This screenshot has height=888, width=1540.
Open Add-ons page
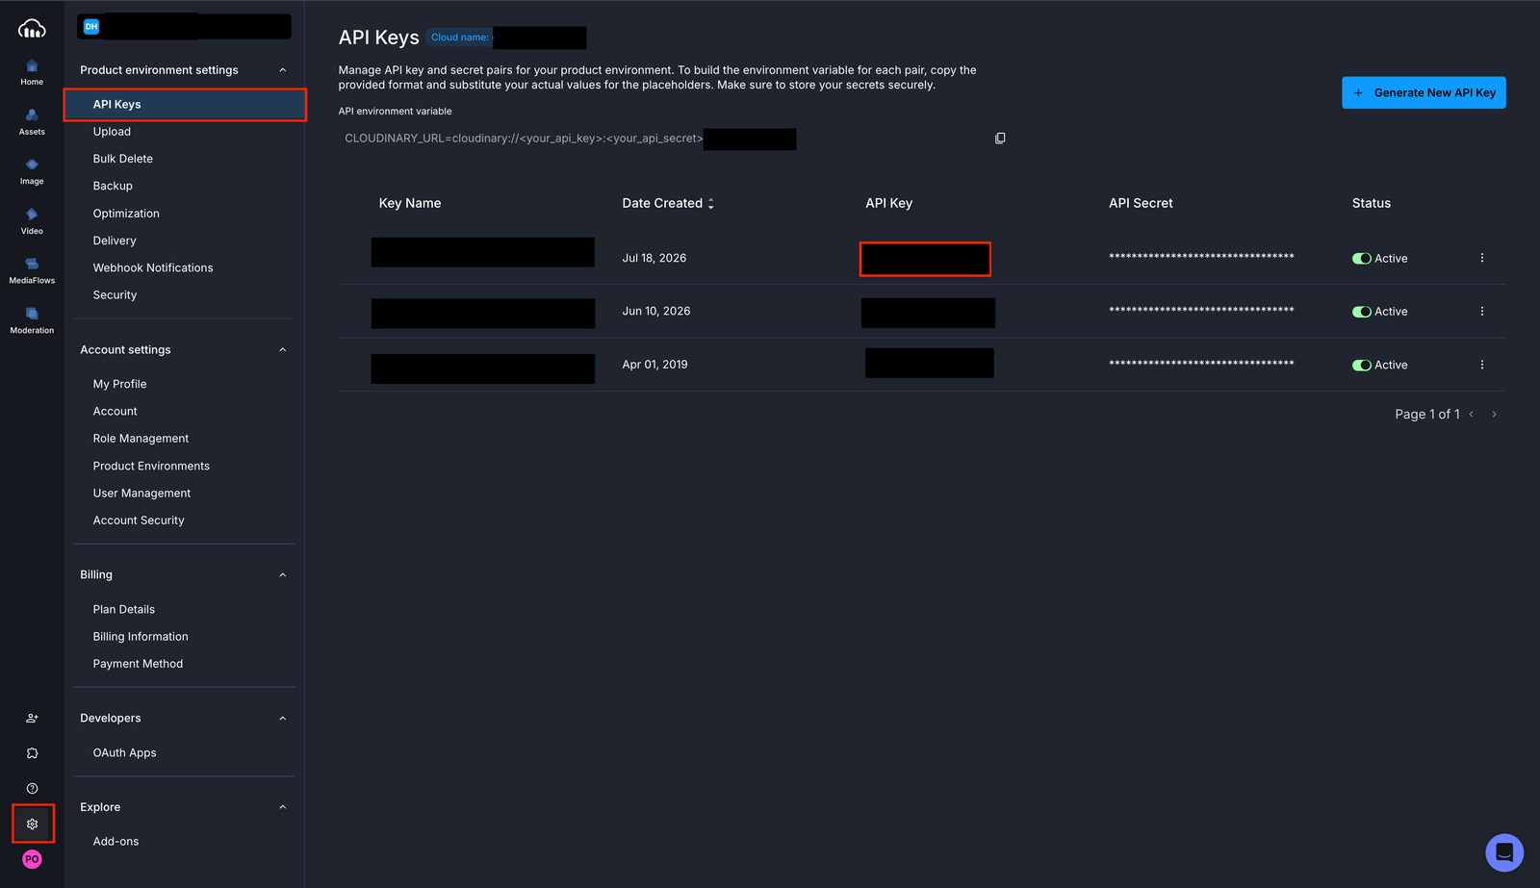[x=115, y=842]
